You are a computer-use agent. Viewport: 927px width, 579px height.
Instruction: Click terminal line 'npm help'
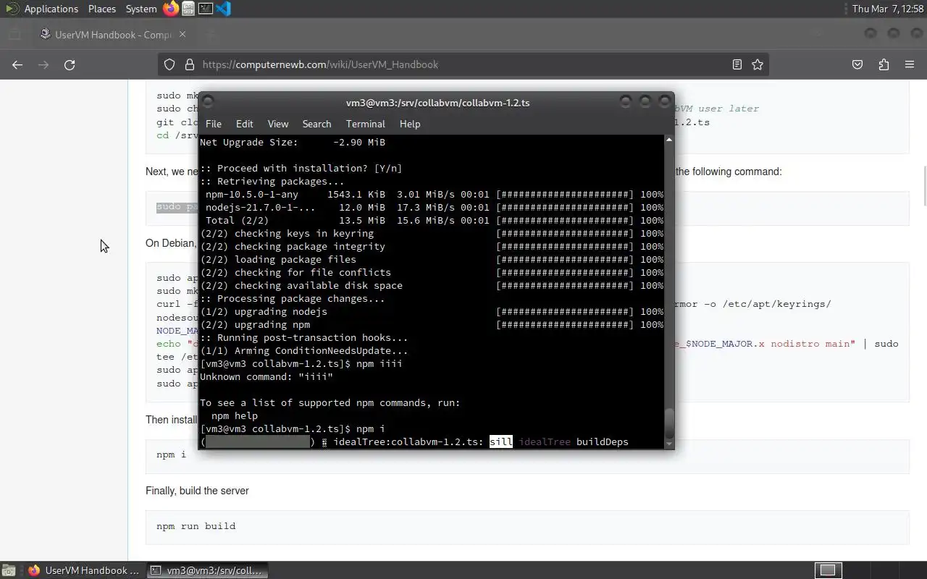pyautogui.click(x=235, y=416)
